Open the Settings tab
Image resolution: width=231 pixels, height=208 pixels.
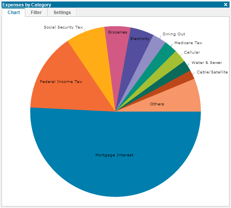[x=62, y=13]
